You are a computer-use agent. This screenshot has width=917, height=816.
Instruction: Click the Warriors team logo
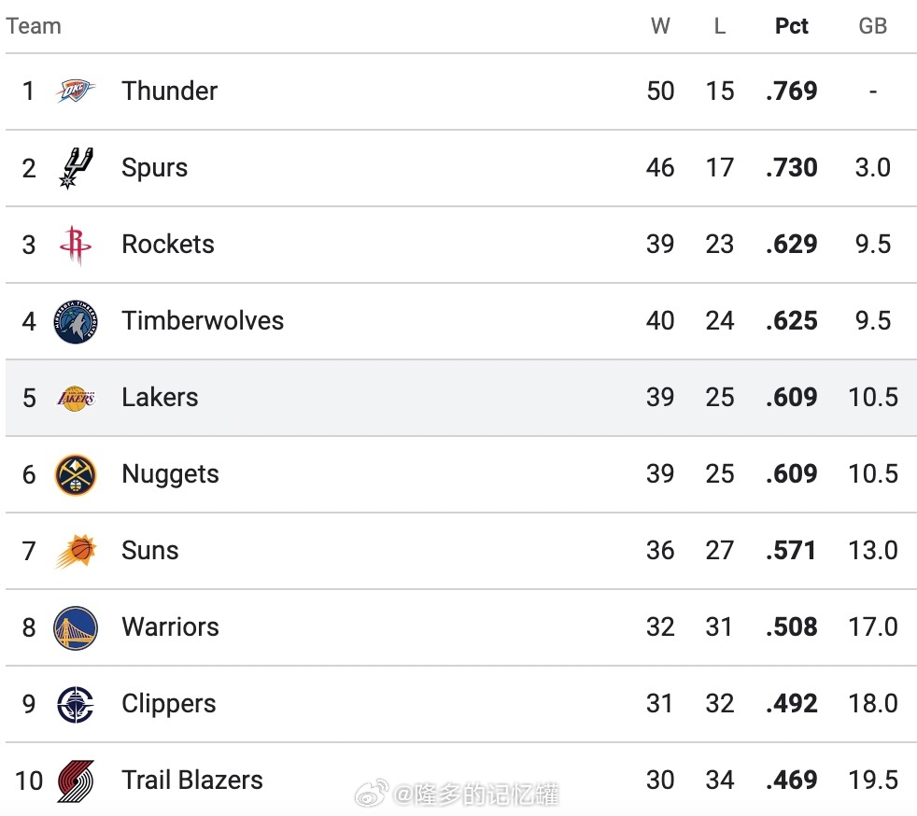pyautogui.click(x=76, y=627)
